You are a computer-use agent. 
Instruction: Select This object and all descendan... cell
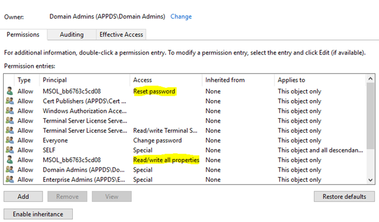tap(320, 150)
